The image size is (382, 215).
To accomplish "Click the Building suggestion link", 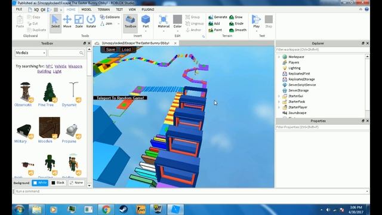I will (x=44, y=72).
